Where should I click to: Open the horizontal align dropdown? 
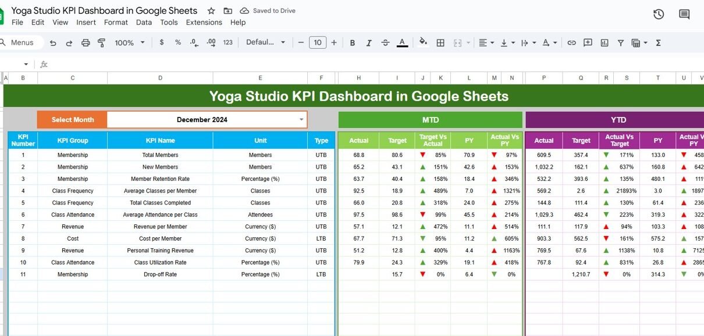[486, 42]
